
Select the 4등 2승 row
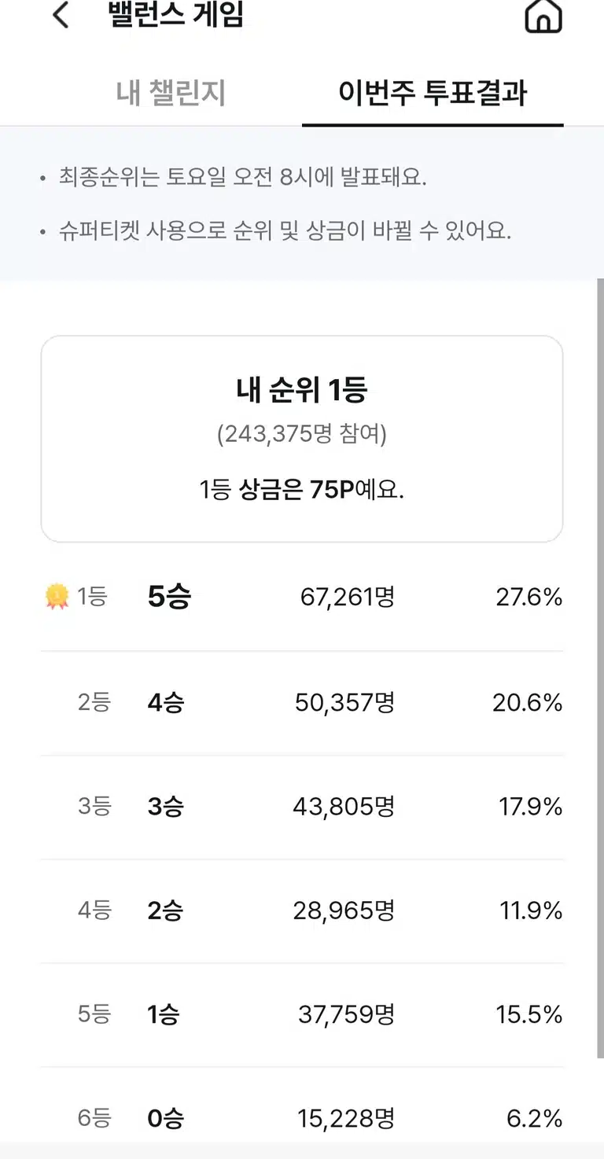(302, 911)
